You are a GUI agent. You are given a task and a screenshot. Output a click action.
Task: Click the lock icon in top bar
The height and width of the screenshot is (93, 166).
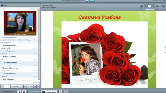90,1
